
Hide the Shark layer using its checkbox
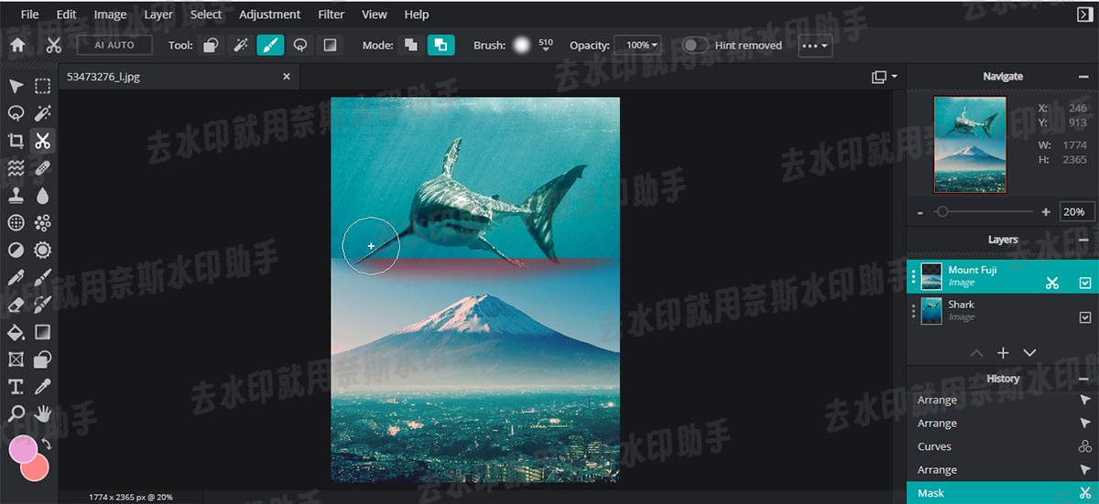[1084, 317]
